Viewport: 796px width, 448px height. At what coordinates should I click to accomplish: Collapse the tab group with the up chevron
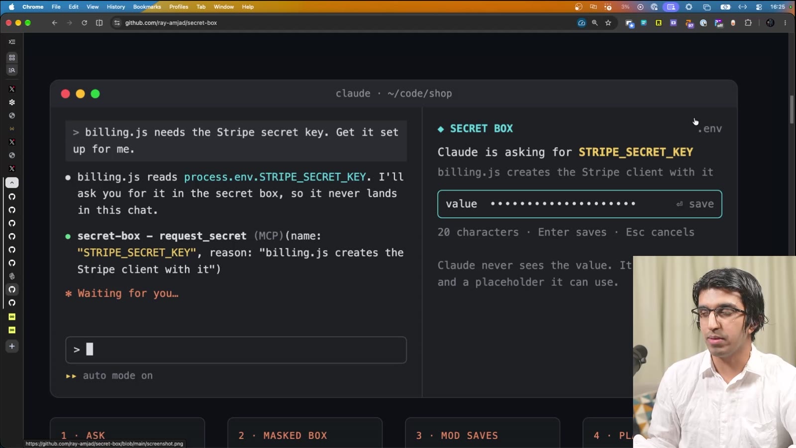[12, 183]
